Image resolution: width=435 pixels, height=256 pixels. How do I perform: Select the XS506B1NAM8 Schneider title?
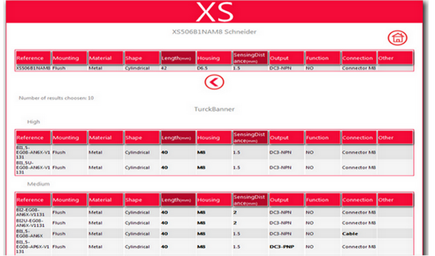click(x=214, y=32)
